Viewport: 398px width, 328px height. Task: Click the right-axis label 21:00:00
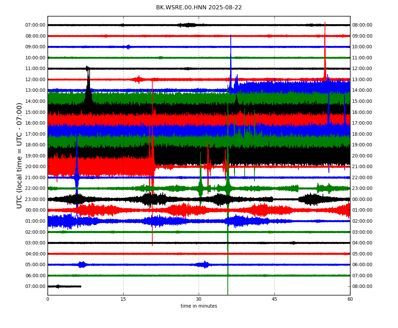tap(362, 167)
